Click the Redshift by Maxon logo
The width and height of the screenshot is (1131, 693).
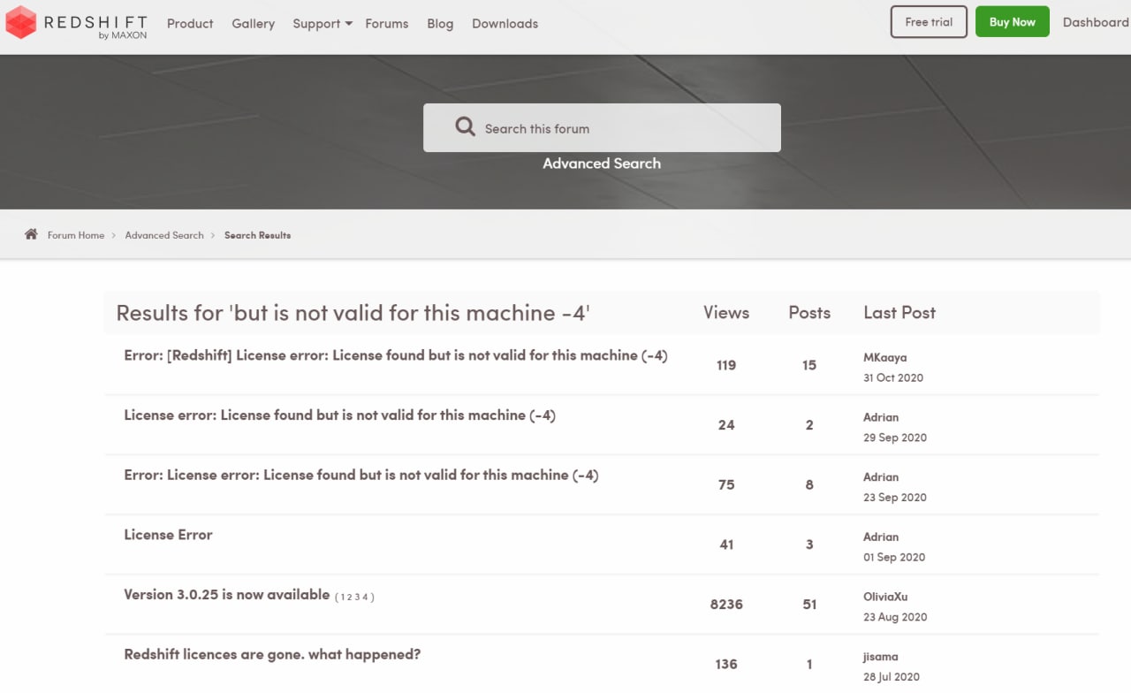tap(76, 24)
